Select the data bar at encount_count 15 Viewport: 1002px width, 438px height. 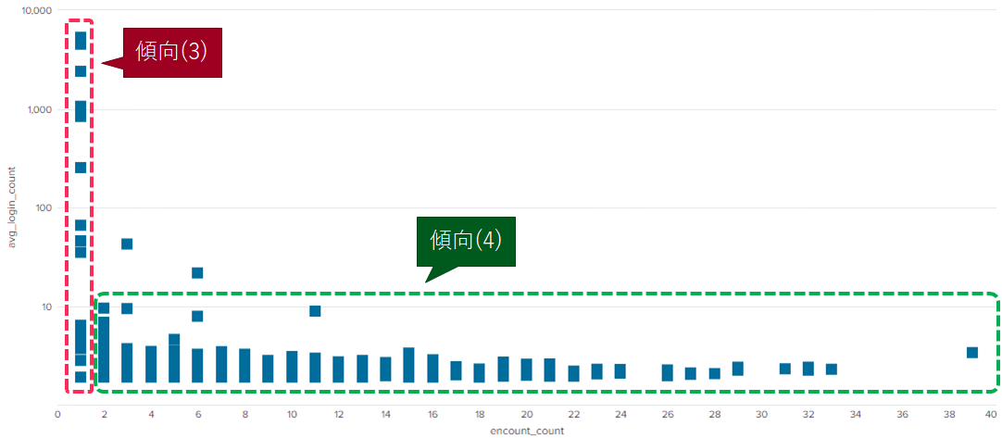tap(408, 365)
